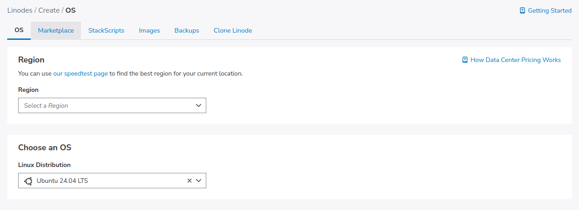The width and height of the screenshot is (579, 210).
Task: Navigate to Linodes in the breadcrumb
Action: point(19,10)
